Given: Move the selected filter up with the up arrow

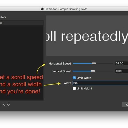Looking at the screenshot, I should point(3,105).
